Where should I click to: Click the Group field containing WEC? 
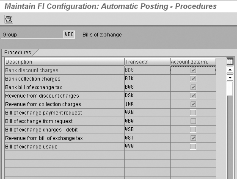69,34
